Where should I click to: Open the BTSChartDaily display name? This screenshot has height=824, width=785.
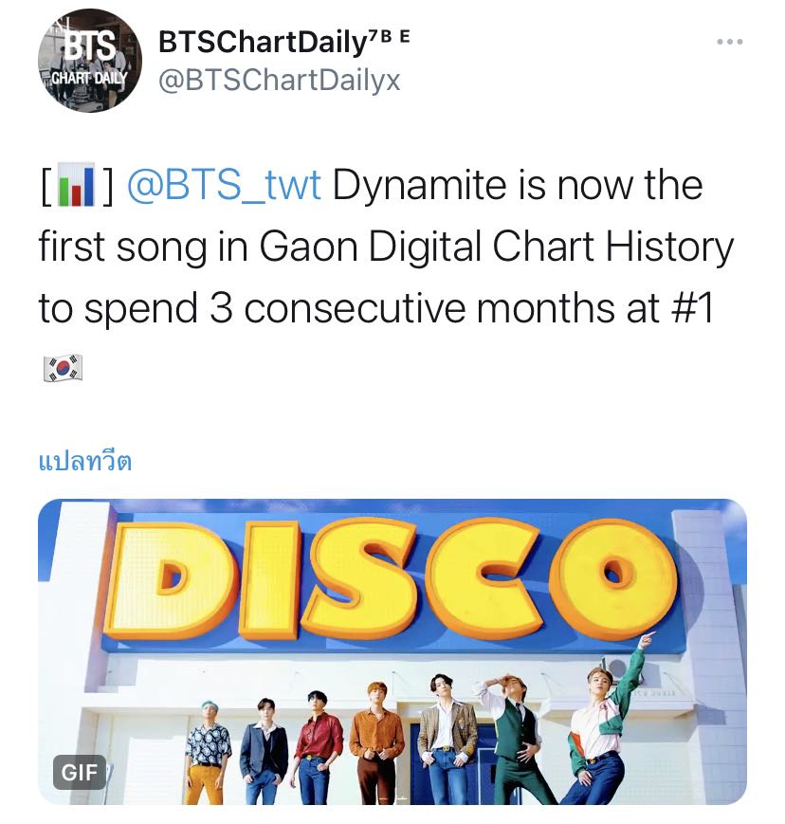pyautogui.click(x=263, y=42)
